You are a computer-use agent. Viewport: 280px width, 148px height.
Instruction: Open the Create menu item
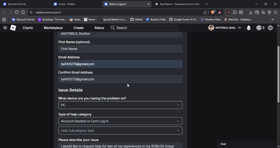point(78,28)
